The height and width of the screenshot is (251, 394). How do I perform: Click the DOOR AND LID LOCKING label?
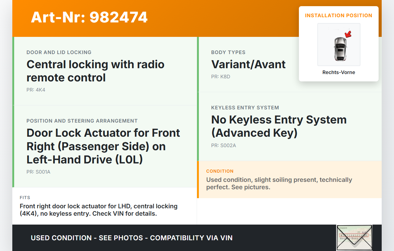(59, 52)
